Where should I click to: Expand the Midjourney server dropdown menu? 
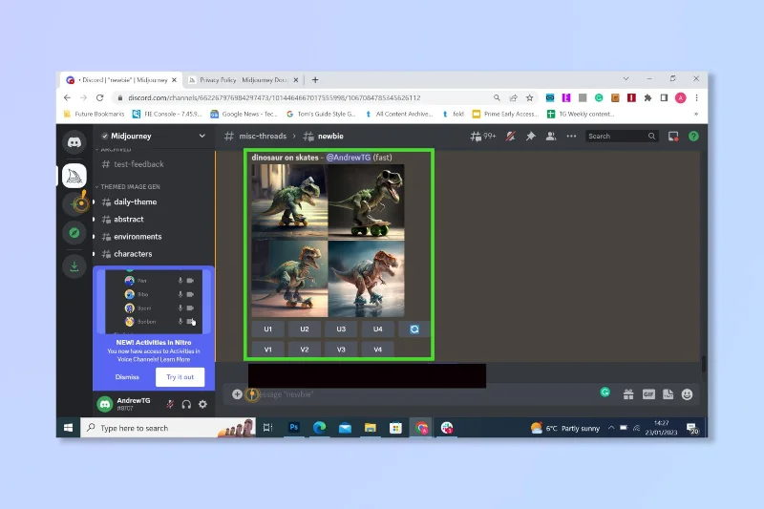coord(202,136)
